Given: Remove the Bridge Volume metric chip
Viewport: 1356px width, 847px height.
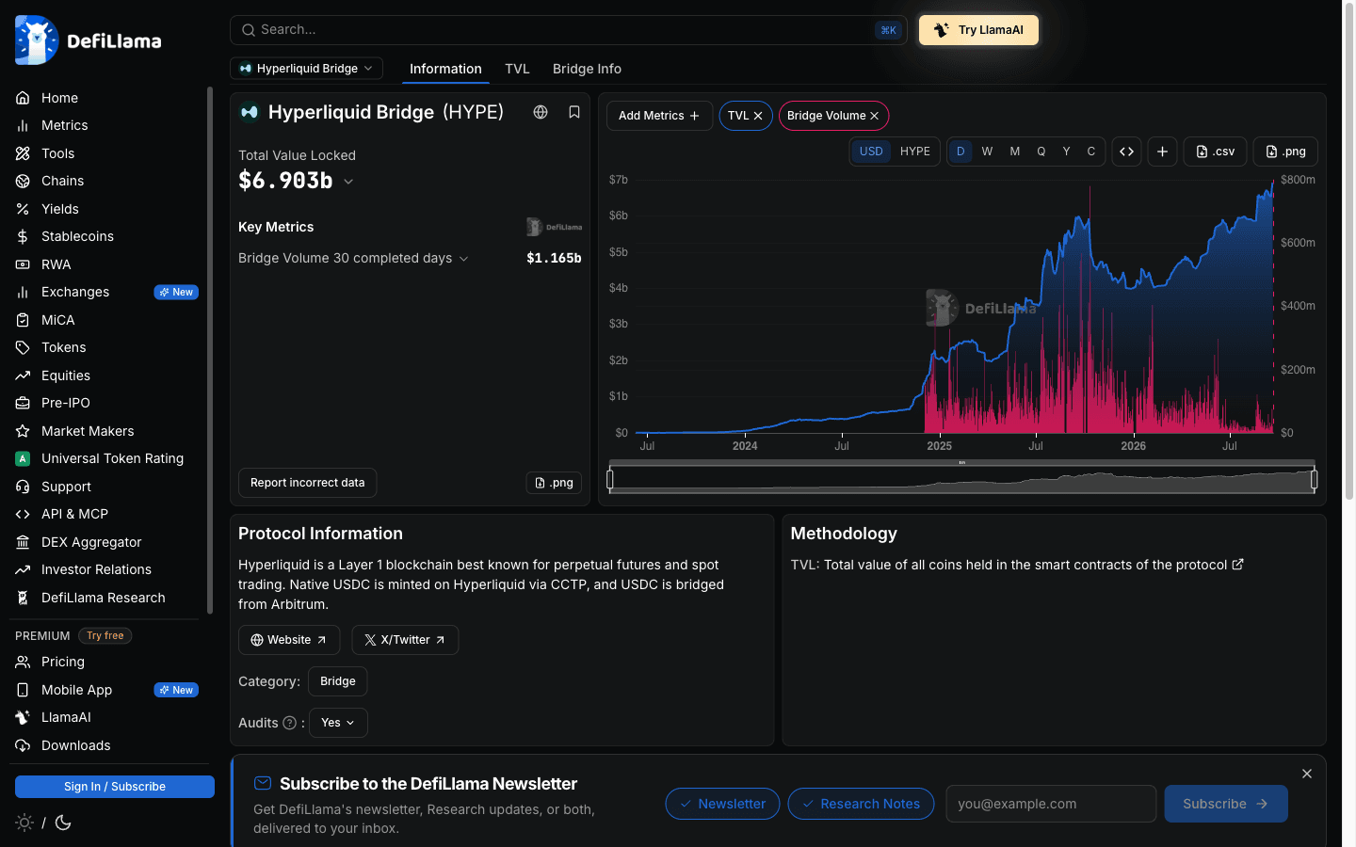Looking at the screenshot, I should click(875, 116).
